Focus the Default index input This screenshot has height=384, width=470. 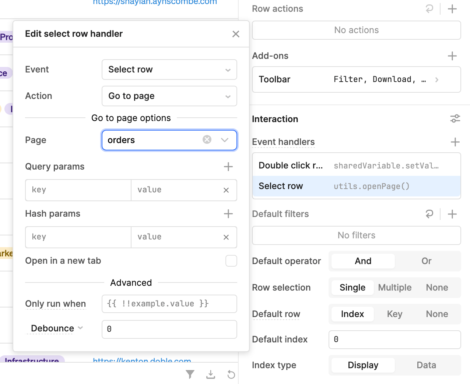point(395,339)
